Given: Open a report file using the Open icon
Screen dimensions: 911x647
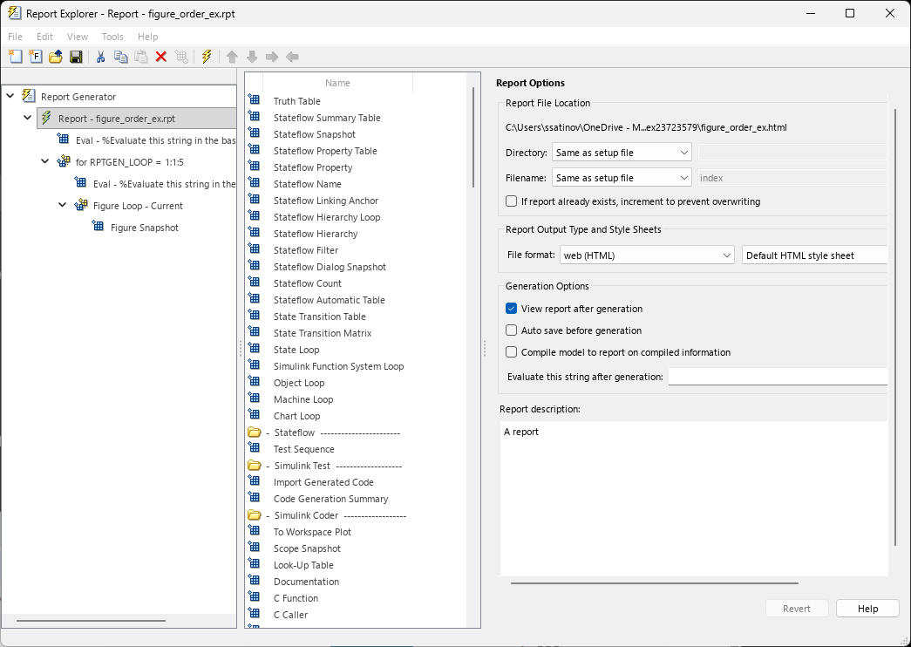Looking at the screenshot, I should [x=54, y=56].
